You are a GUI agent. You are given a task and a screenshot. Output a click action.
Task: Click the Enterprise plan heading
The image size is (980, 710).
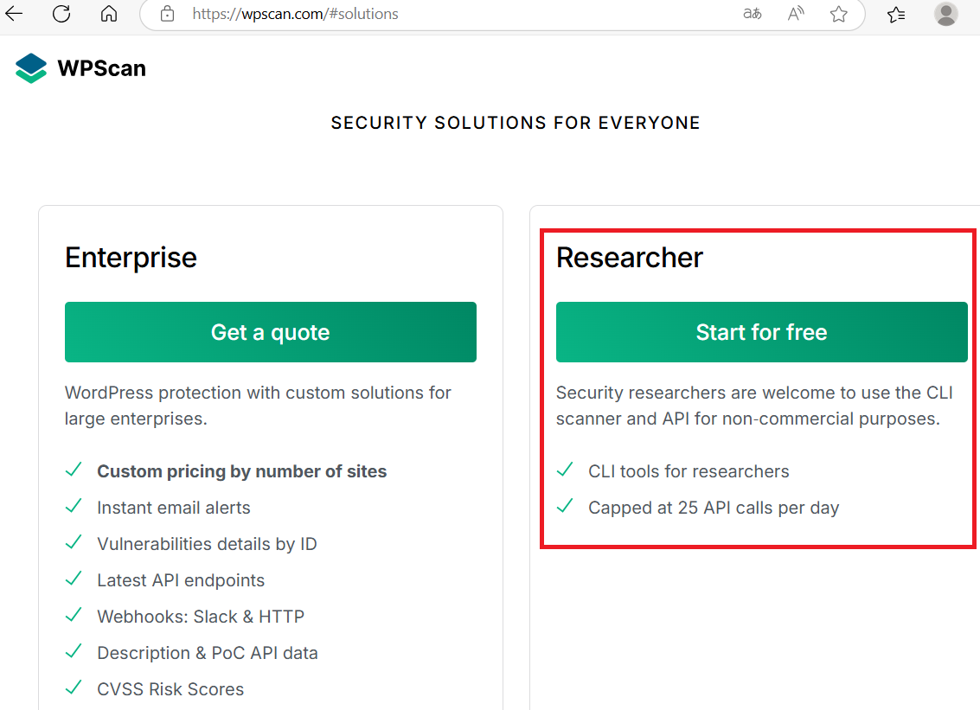tap(131, 258)
